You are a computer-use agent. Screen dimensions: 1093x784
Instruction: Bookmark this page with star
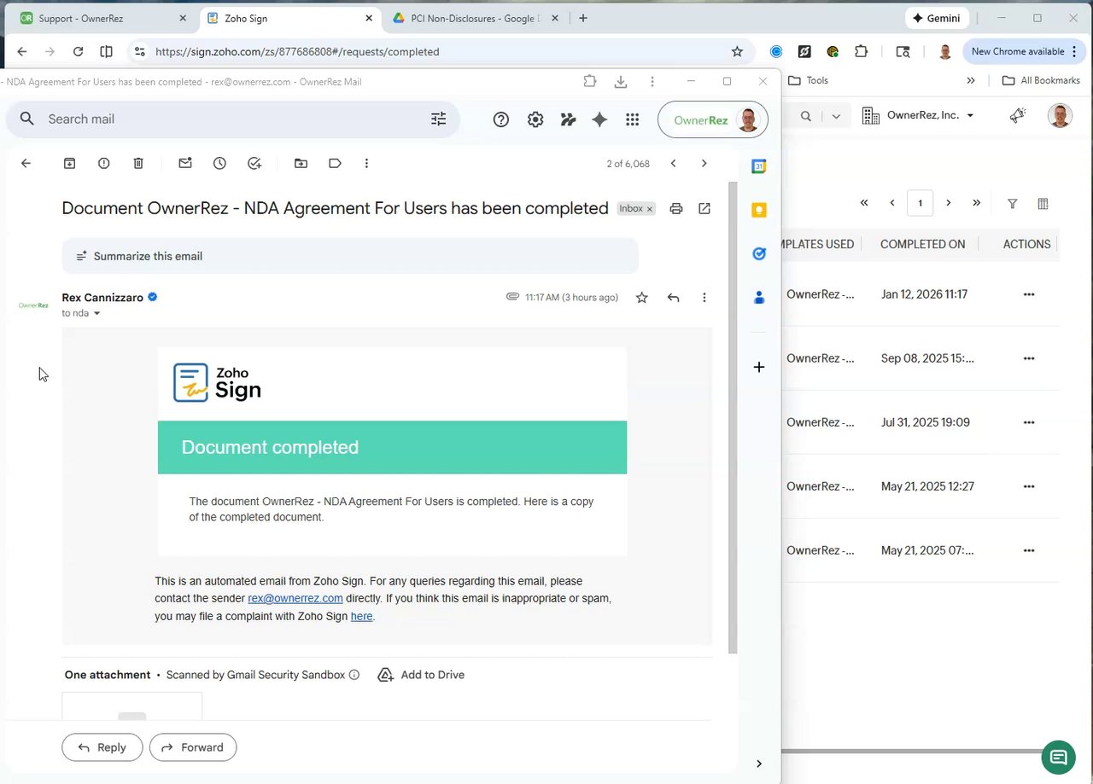point(737,51)
